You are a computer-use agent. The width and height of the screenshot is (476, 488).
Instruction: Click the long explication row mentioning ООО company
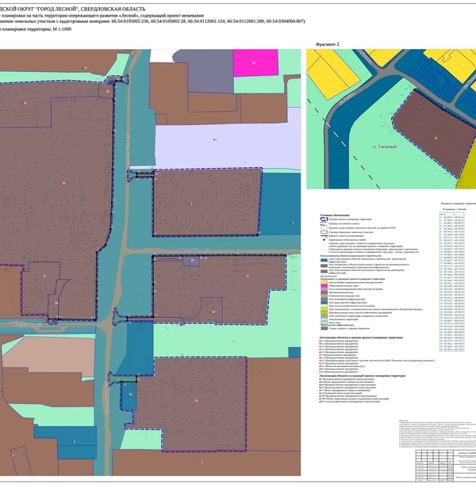tap(378, 360)
